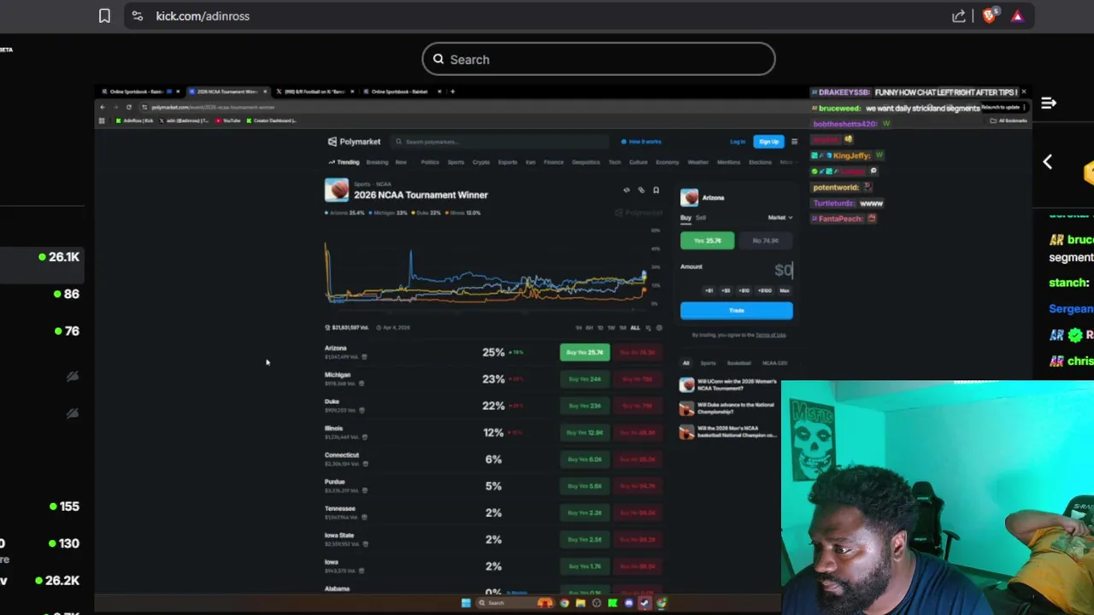Click Log In on Polymarket
Image resolution: width=1094 pixels, height=615 pixels.
click(738, 142)
